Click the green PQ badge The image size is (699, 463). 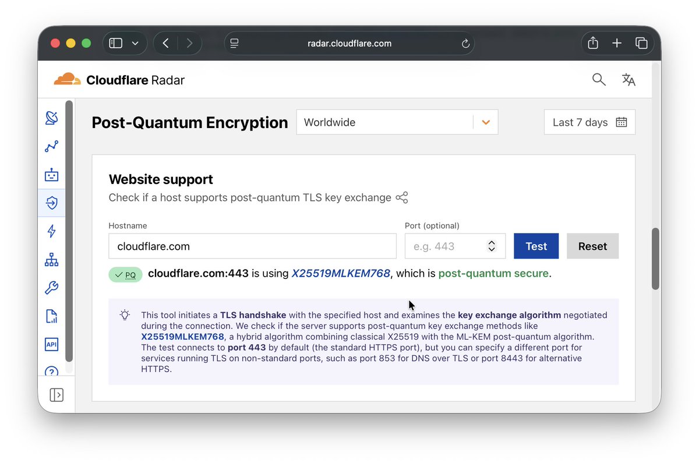pos(125,274)
